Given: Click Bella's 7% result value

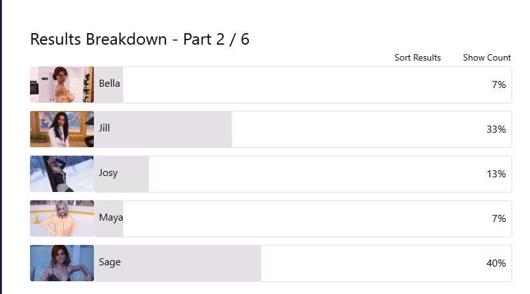Looking at the screenshot, I should point(499,84).
